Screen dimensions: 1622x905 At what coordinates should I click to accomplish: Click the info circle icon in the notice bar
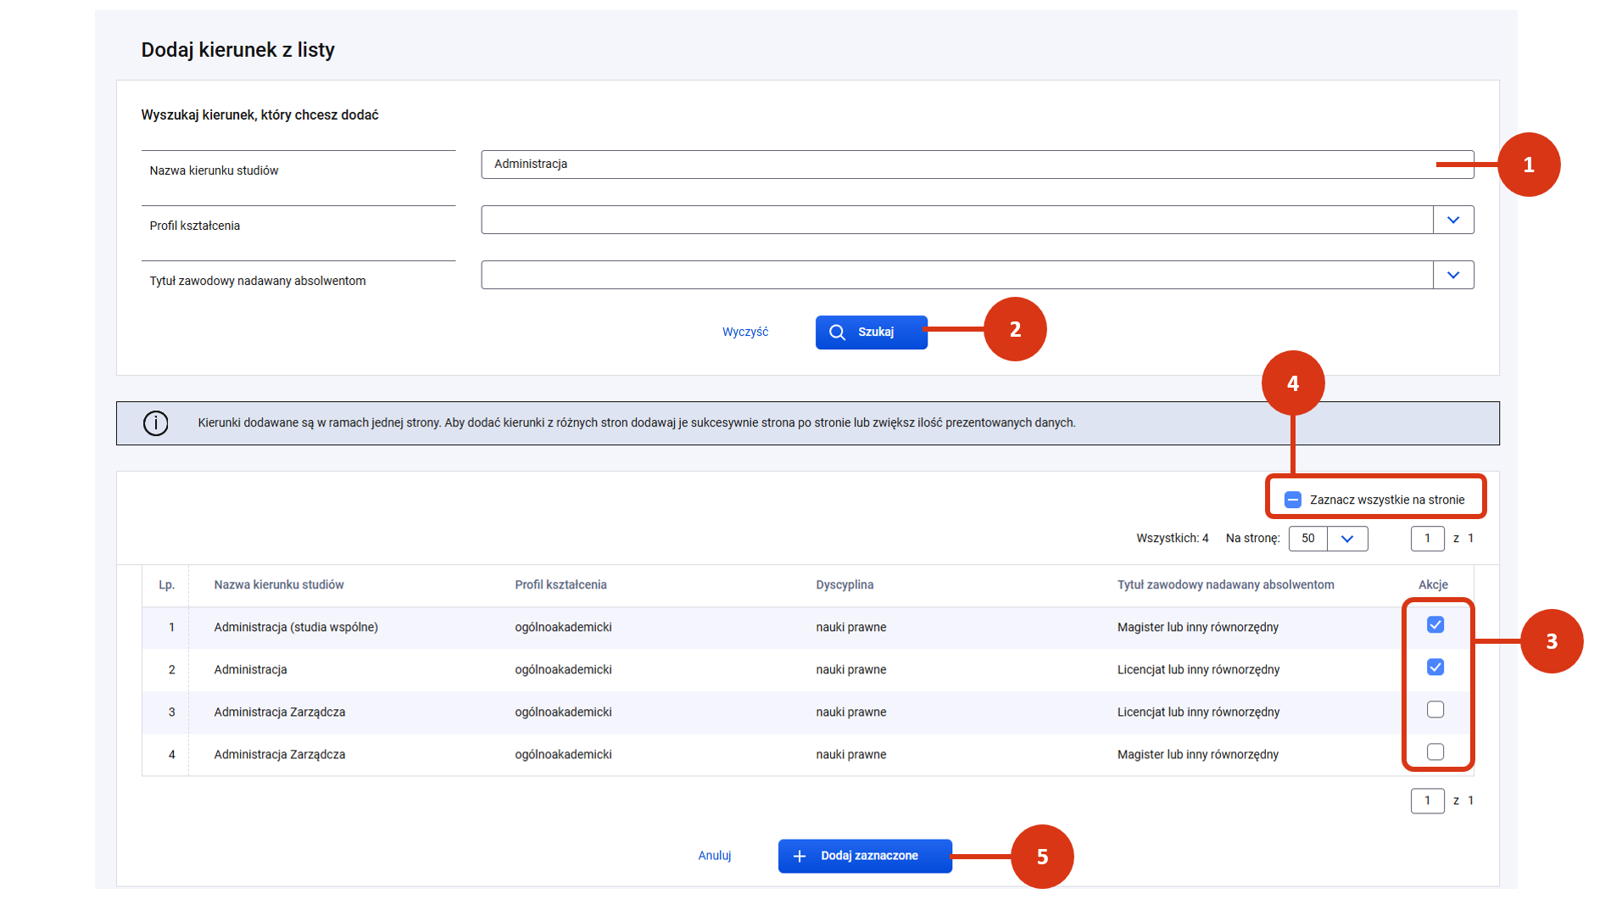click(x=156, y=423)
